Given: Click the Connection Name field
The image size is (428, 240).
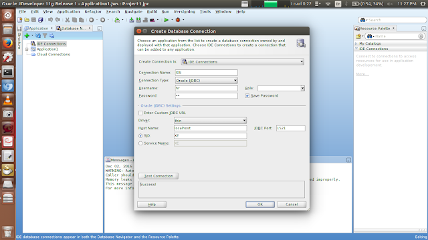Looking at the screenshot, I should click(207, 73).
